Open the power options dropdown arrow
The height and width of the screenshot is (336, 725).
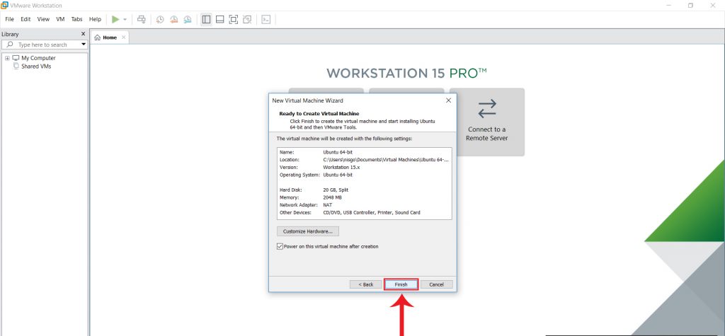pos(125,19)
